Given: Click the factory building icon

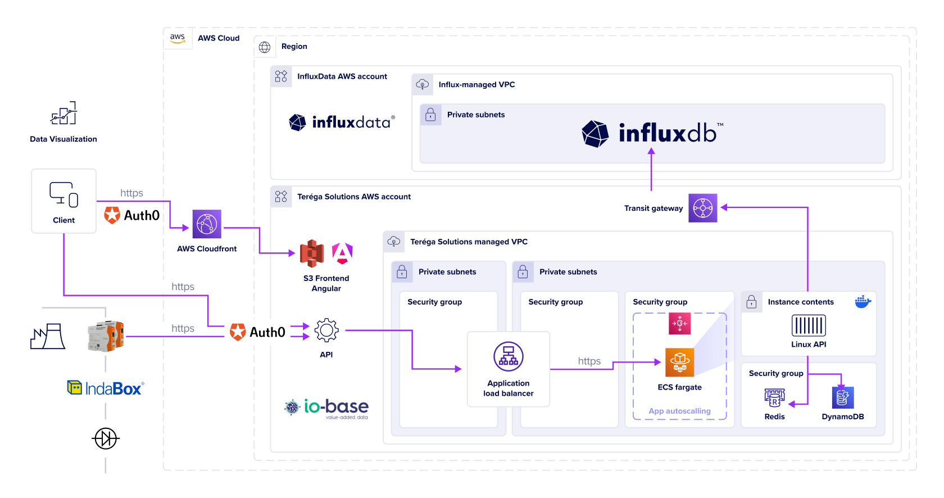Looking at the screenshot, I should tap(48, 336).
